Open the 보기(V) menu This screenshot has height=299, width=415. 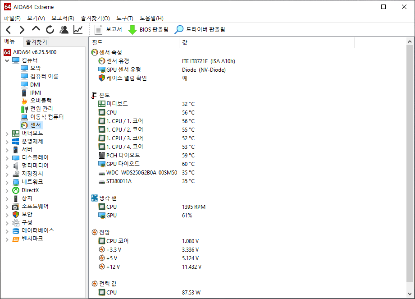click(x=36, y=18)
